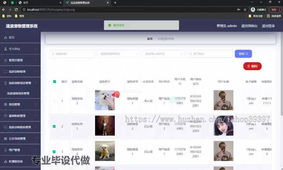Screen dimensions: 283x170
Task: Switch to the 首页 browser tab
Action: point(40,3)
